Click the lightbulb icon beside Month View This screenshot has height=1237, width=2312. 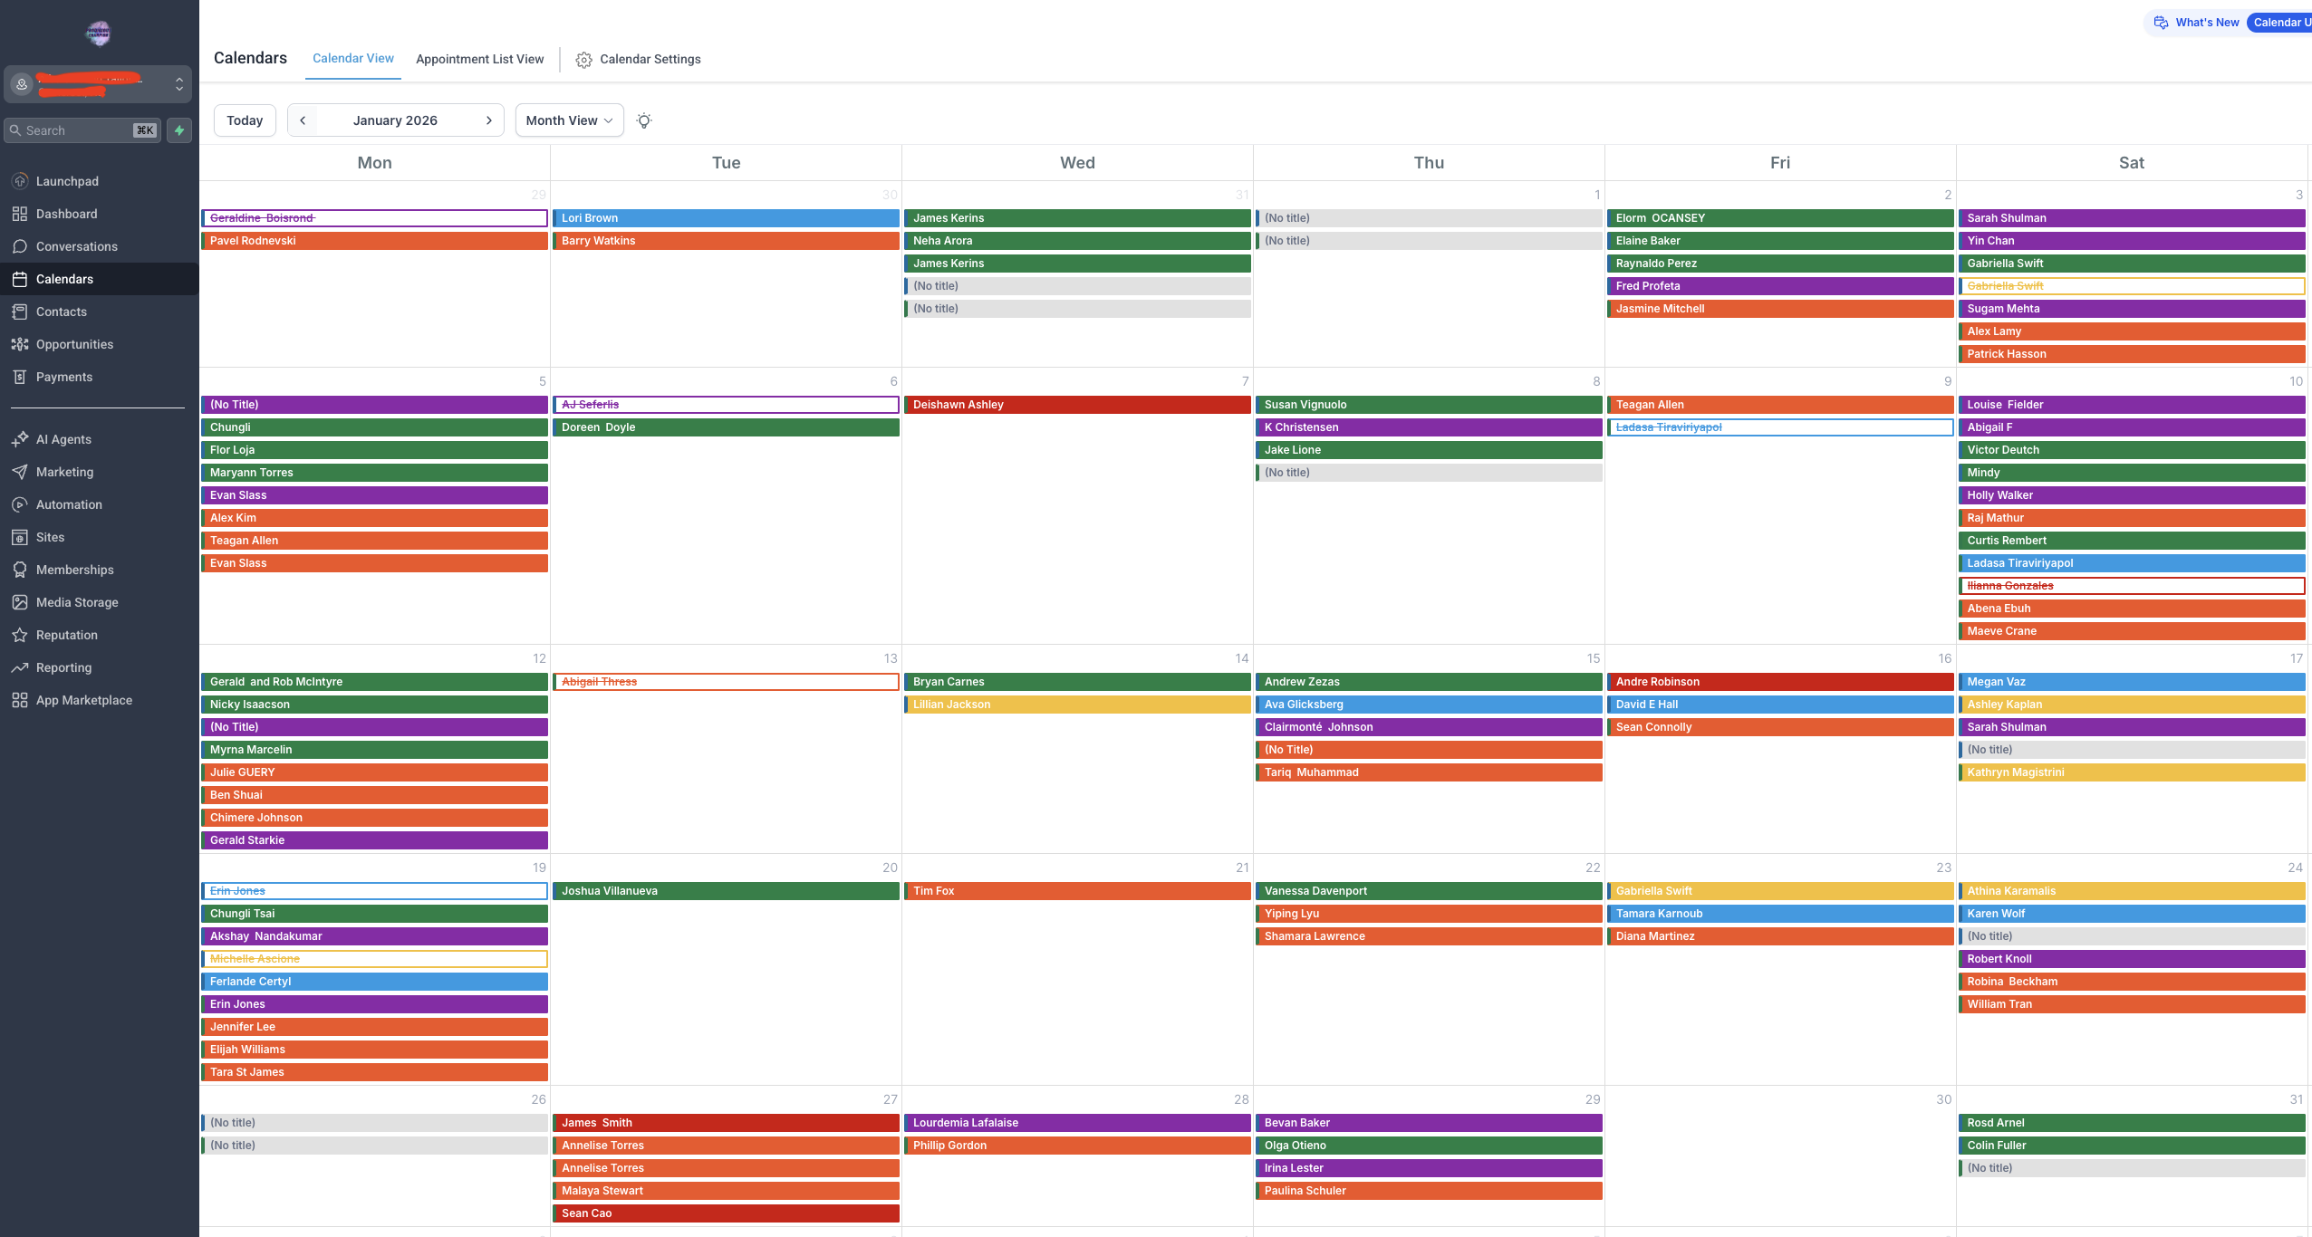click(644, 120)
